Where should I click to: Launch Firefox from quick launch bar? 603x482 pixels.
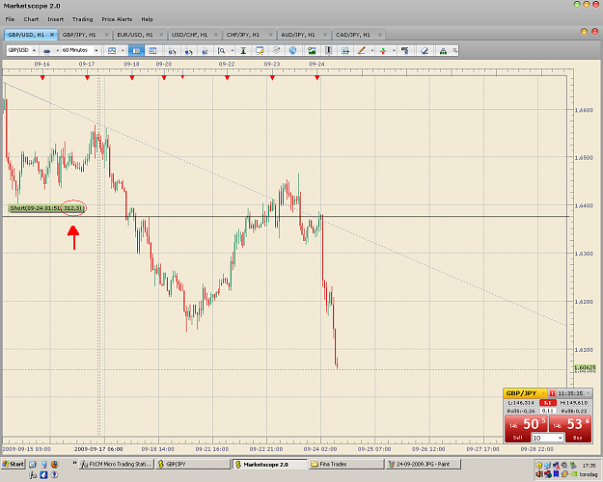[x=54, y=465]
